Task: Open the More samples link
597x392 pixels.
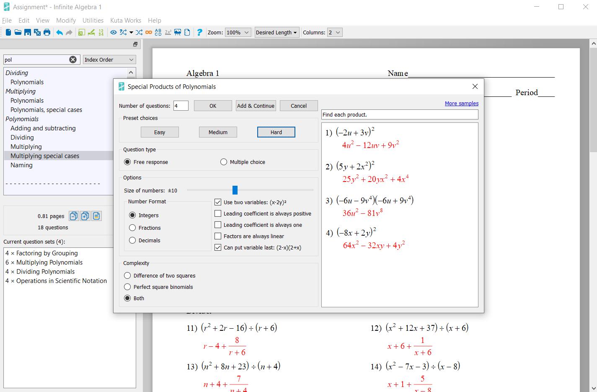Action: [462, 104]
